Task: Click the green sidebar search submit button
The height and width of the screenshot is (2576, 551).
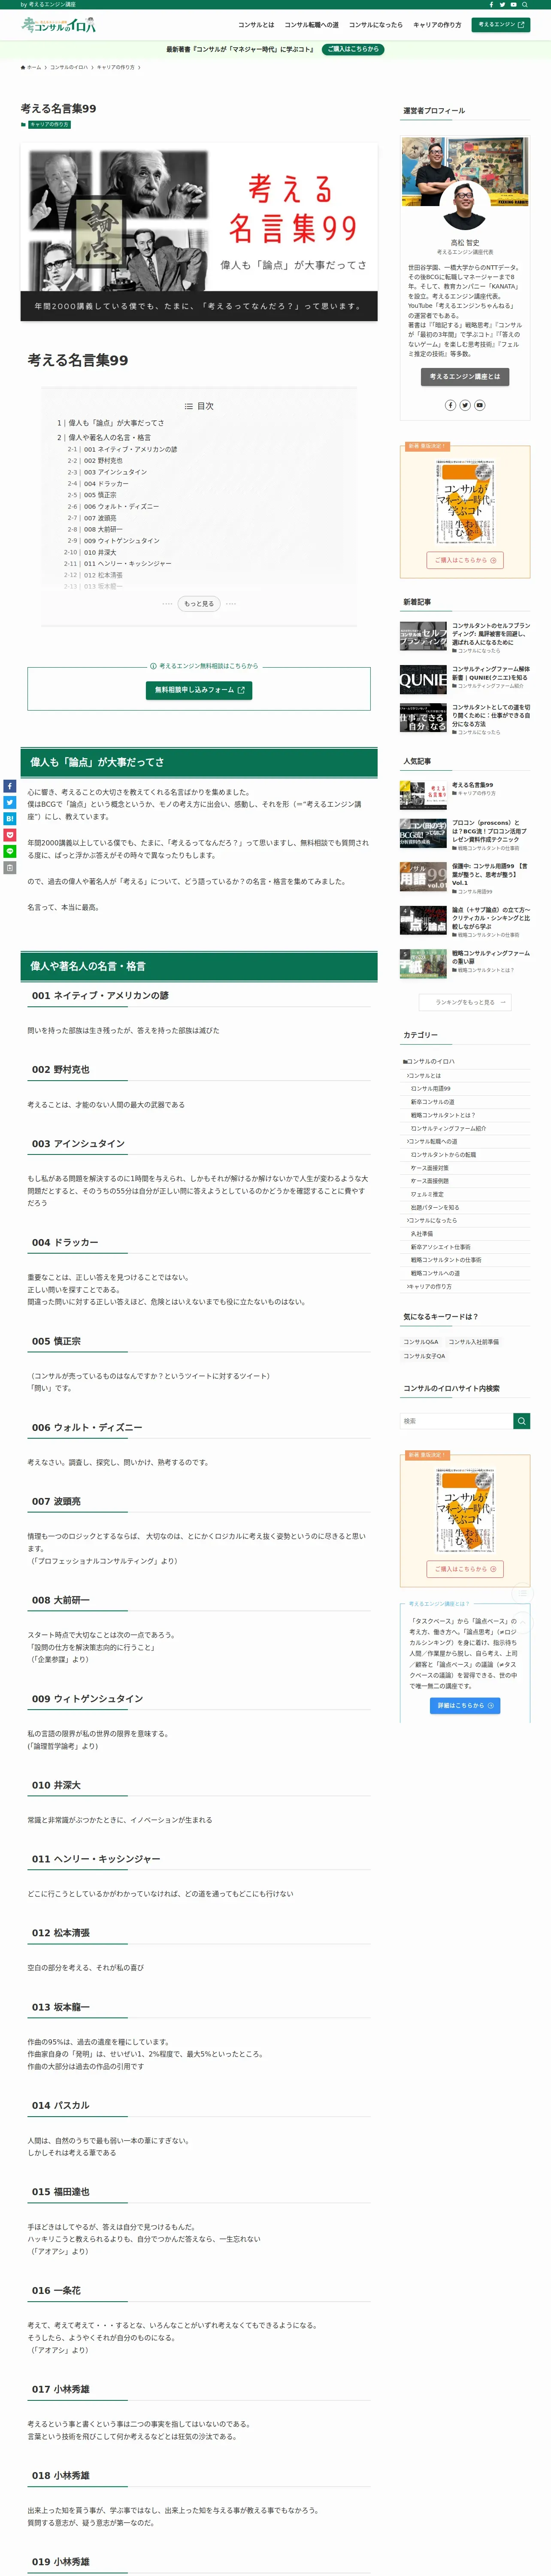Action: point(521,1421)
